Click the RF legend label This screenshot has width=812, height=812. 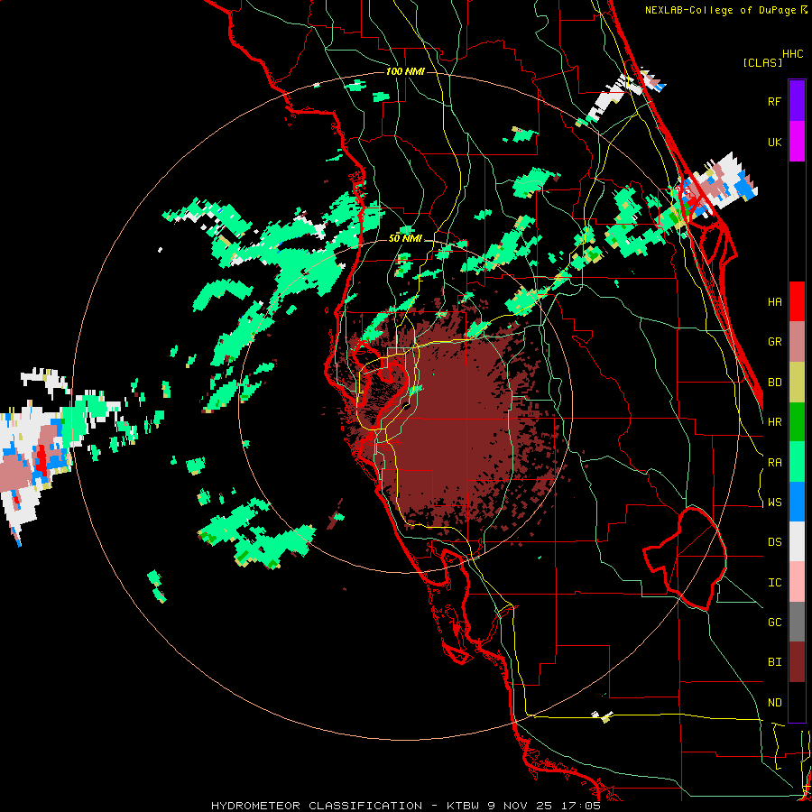tap(774, 102)
